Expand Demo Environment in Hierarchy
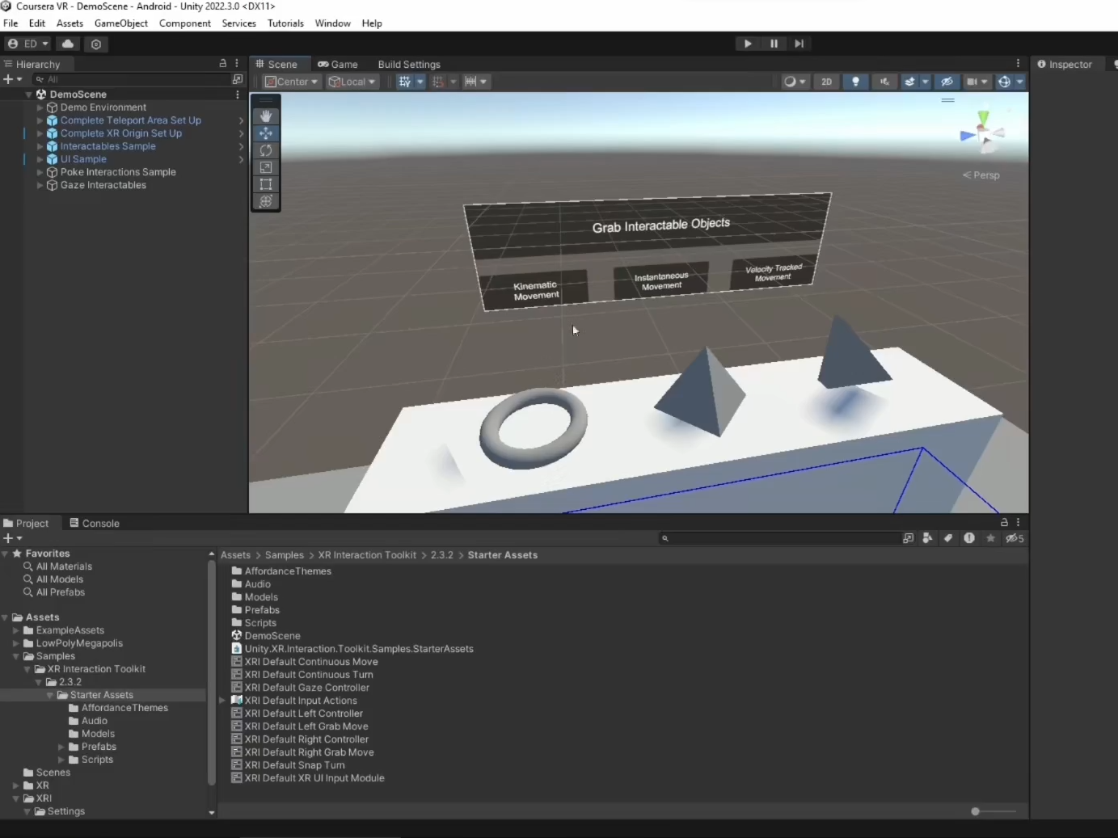The image size is (1118, 838). (x=40, y=107)
